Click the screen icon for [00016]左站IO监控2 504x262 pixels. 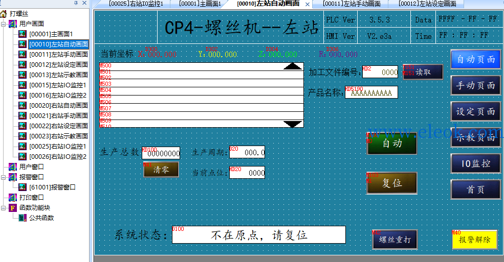tap(23, 95)
